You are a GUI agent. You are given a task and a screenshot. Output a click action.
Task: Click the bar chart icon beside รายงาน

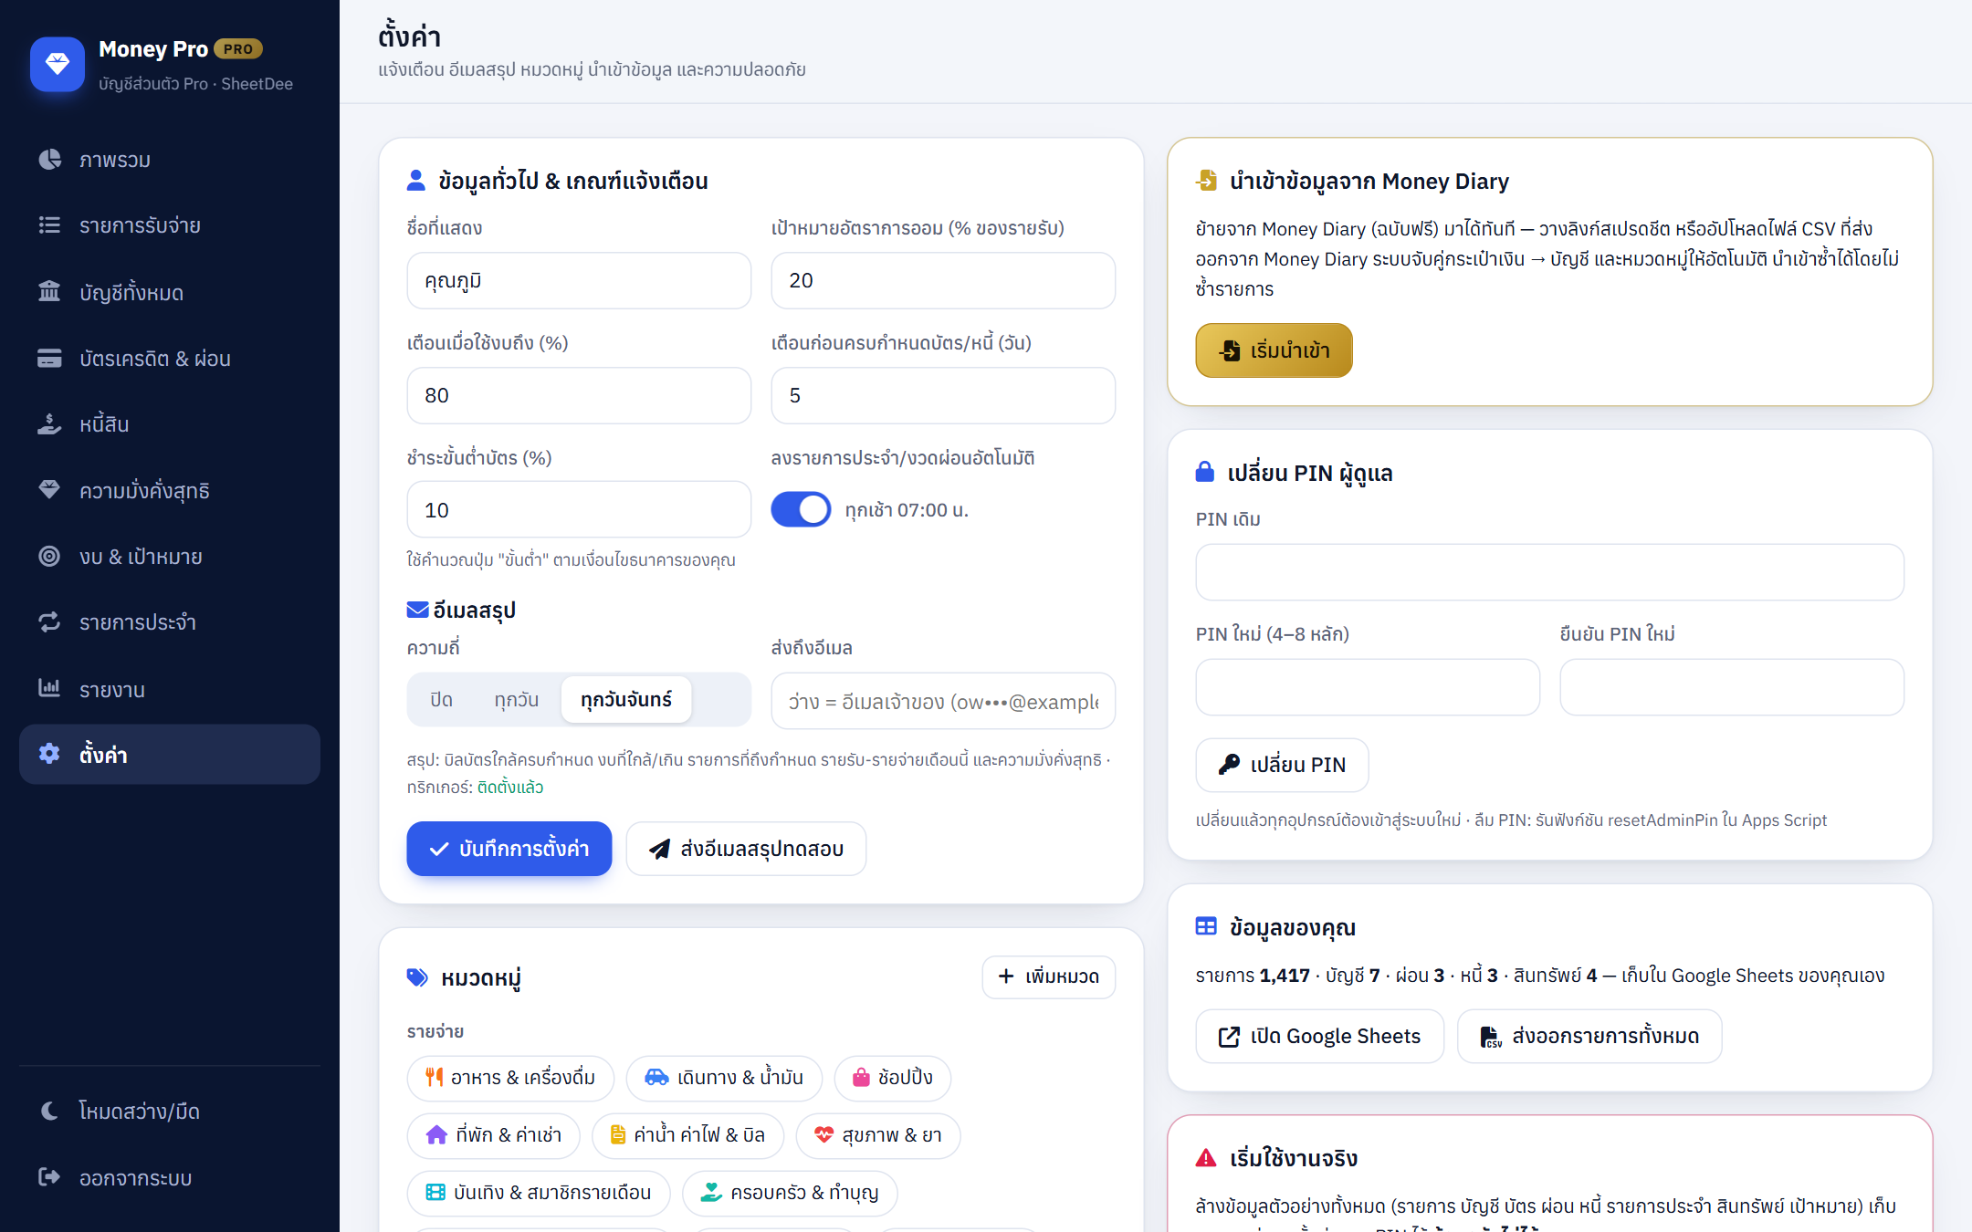[x=49, y=688]
